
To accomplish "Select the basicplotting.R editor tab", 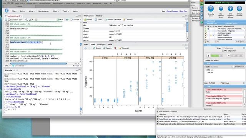I will (14, 16).
